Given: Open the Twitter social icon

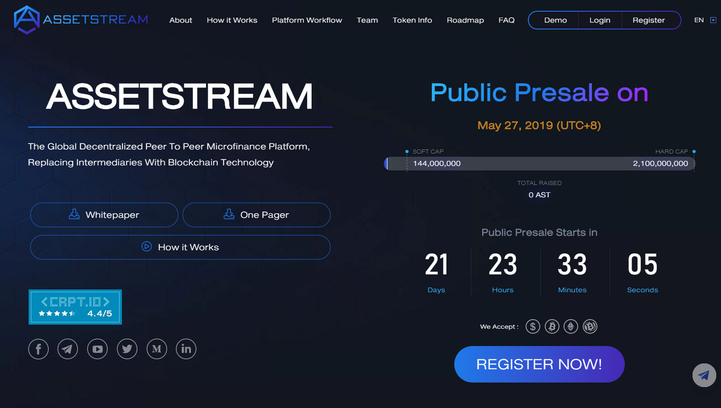Looking at the screenshot, I should coord(127,349).
